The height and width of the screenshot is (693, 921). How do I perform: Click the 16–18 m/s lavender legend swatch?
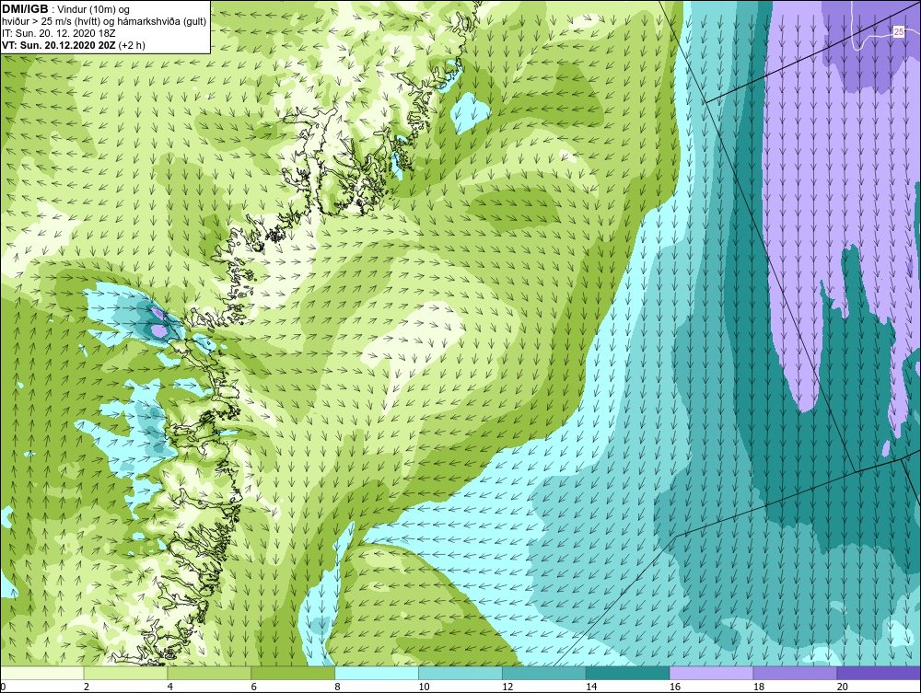tap(711, 673)
